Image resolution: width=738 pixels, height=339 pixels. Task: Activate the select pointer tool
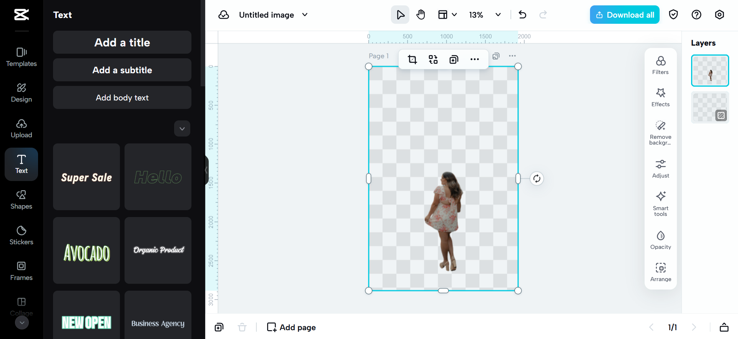tap(400, 15)
